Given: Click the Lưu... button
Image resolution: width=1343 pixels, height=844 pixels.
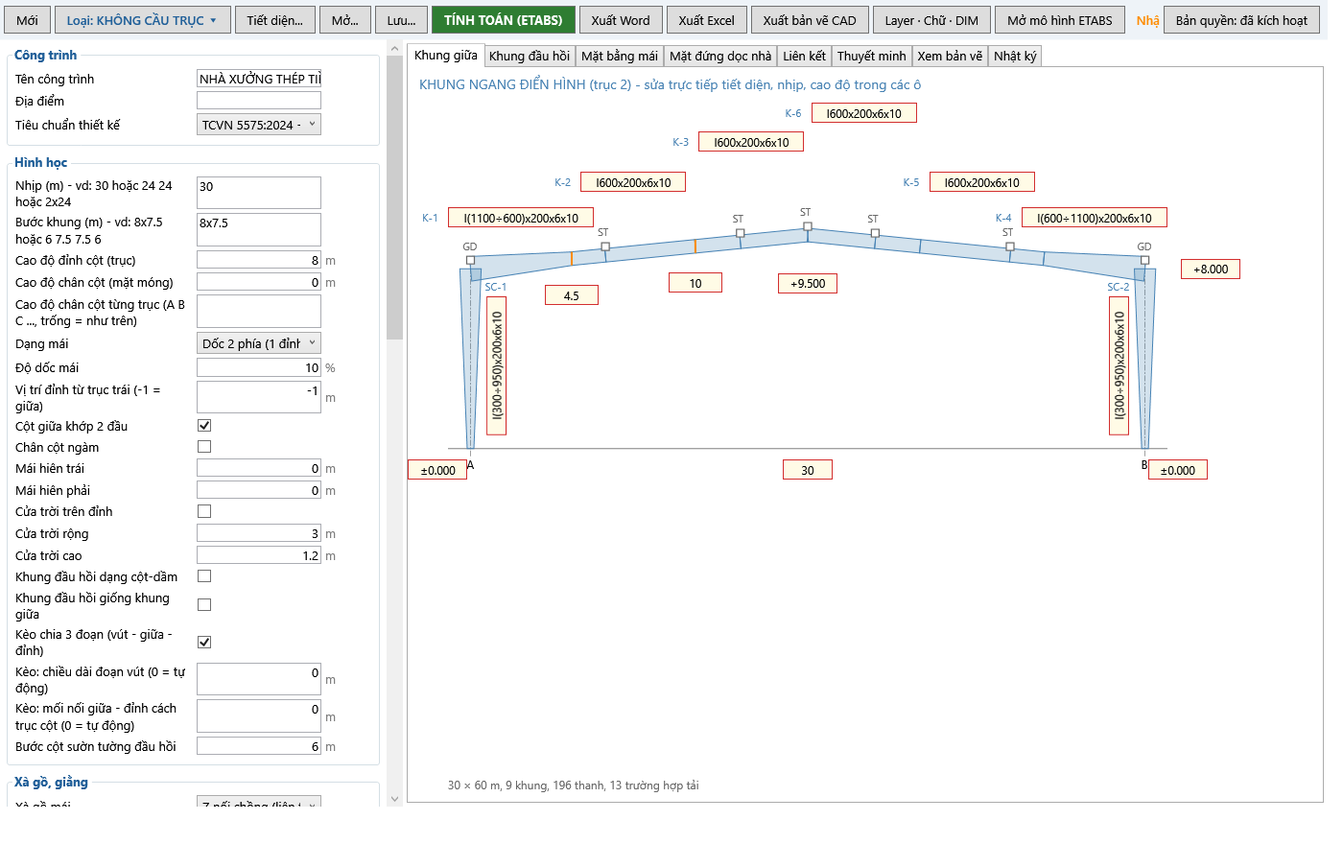Looking at the screenshot, I should click(402, 20).
